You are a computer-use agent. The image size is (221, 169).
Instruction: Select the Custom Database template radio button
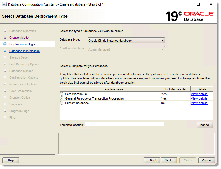pyautogui.click(x=62, y=103)
